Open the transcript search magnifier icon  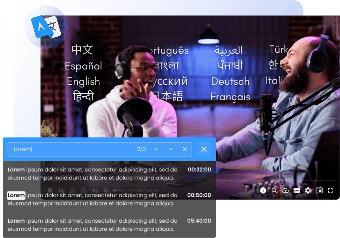(274, 190)
